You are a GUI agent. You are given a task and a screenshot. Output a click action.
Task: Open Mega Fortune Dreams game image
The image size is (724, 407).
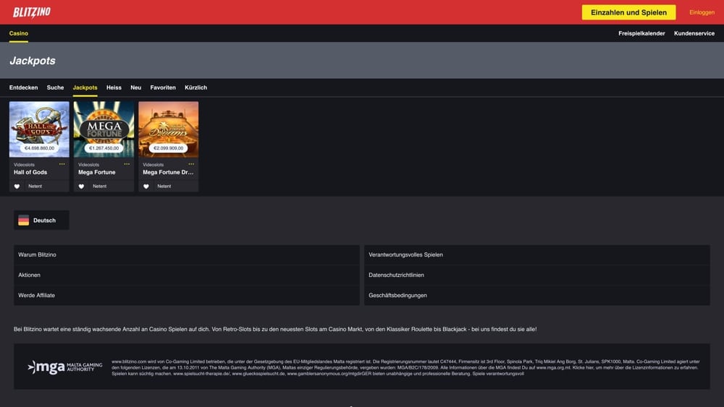point(169,129)
